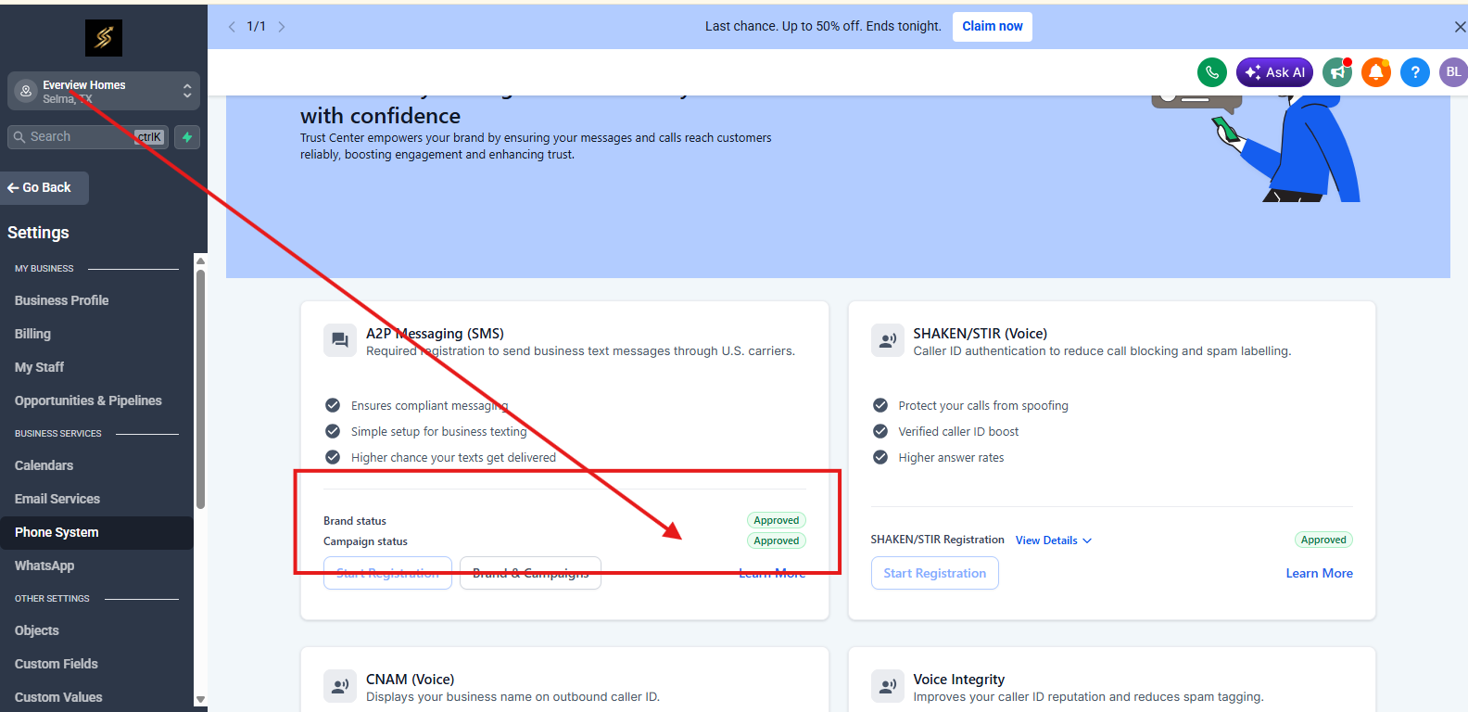Click the sidebar scrollbar thumb

[x=200, y=389]
